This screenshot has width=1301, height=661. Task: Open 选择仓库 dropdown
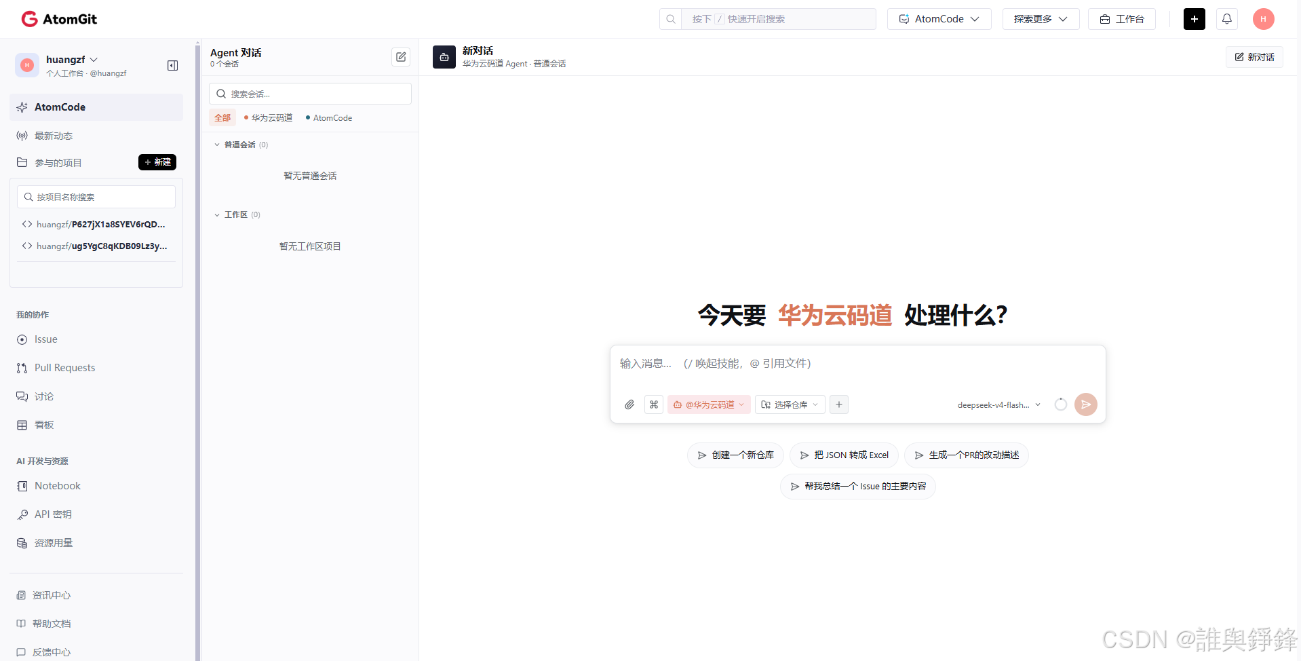click(x=790, y=404)
